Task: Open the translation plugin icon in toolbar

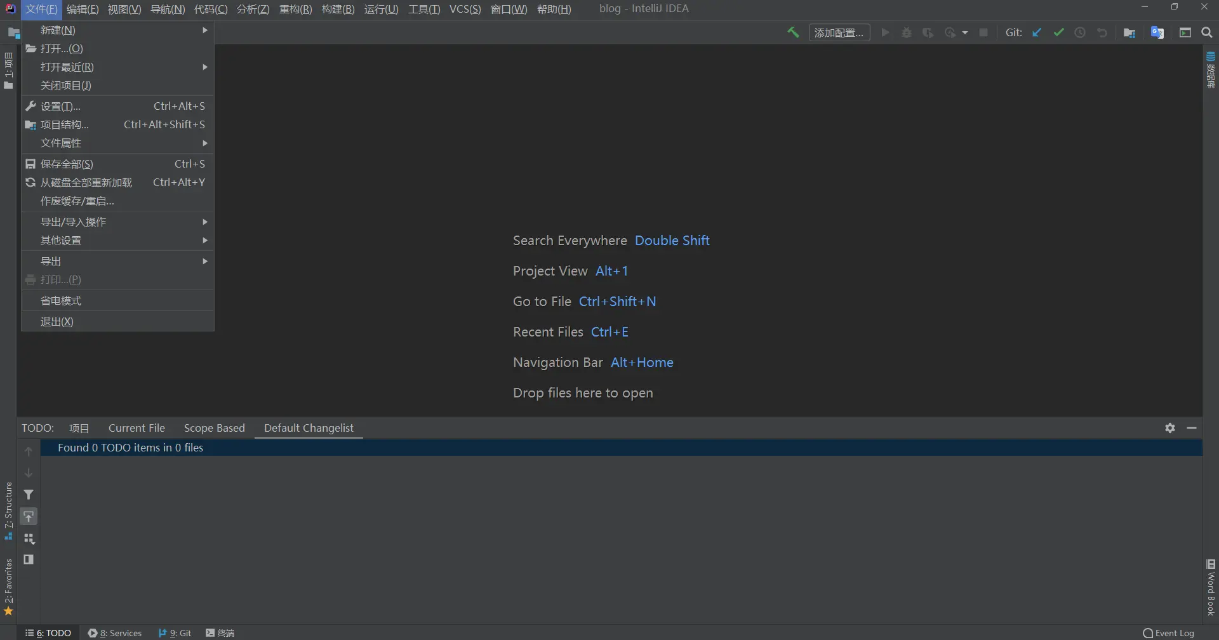Action: [1157, 32]
